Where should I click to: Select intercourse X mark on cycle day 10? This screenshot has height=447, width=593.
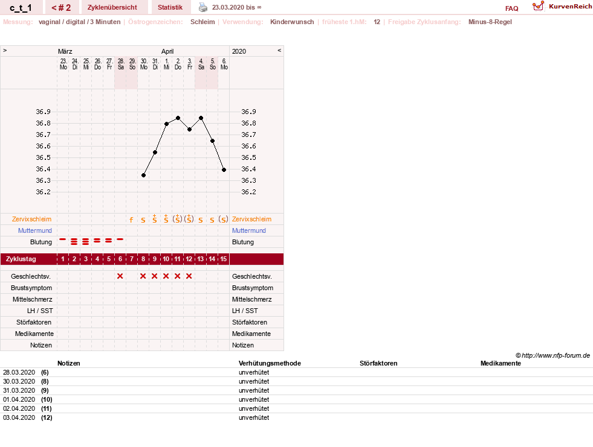click(166, 276)
